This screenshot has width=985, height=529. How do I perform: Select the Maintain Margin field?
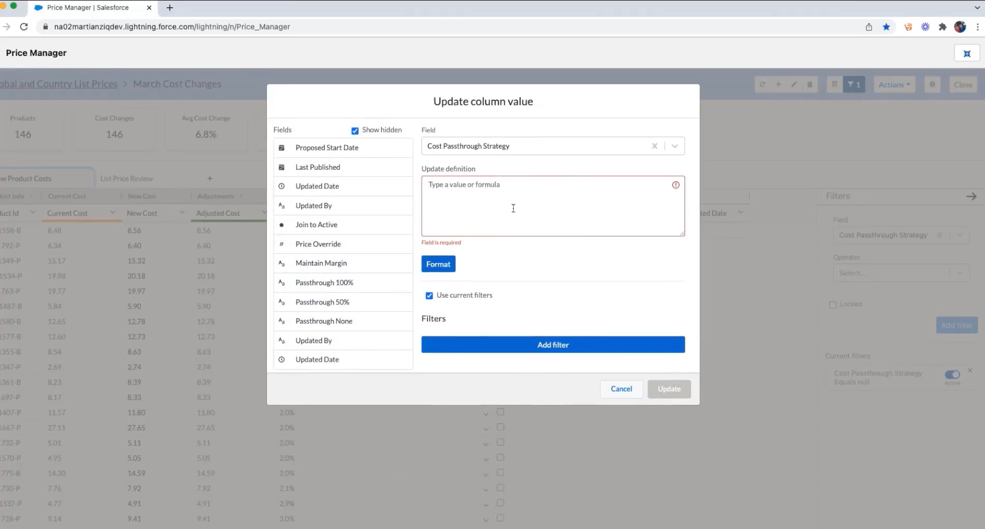(x=343, y=263)
